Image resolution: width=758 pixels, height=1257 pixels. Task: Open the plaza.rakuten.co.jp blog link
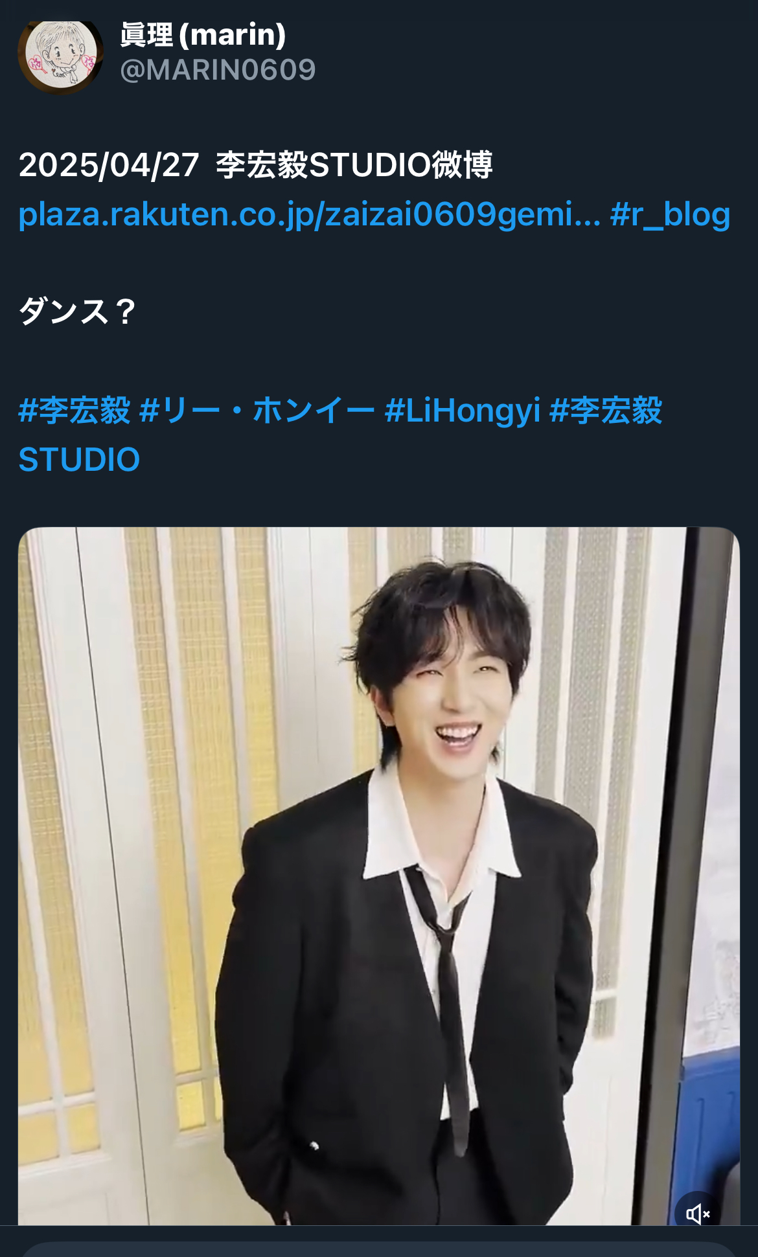pyautogui.click(x=310, y=215)
